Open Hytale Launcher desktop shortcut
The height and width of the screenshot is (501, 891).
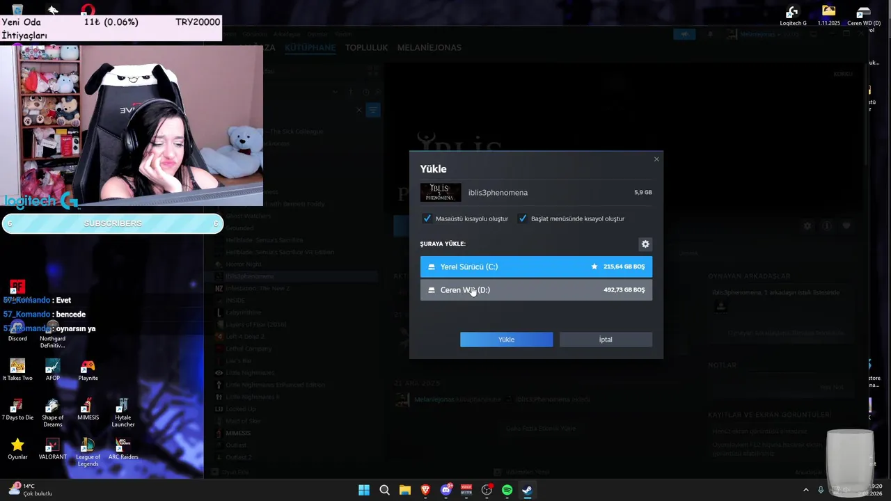click(123, 413)
